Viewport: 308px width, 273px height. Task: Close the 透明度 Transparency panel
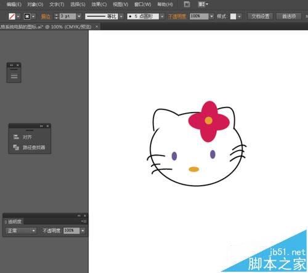pyautogui.click(x=85, y=216)
